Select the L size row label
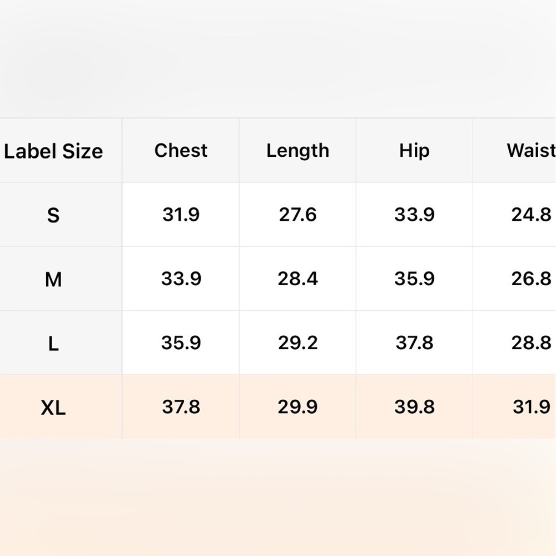This screenshot has height=556, width=556. click(53, 344)
